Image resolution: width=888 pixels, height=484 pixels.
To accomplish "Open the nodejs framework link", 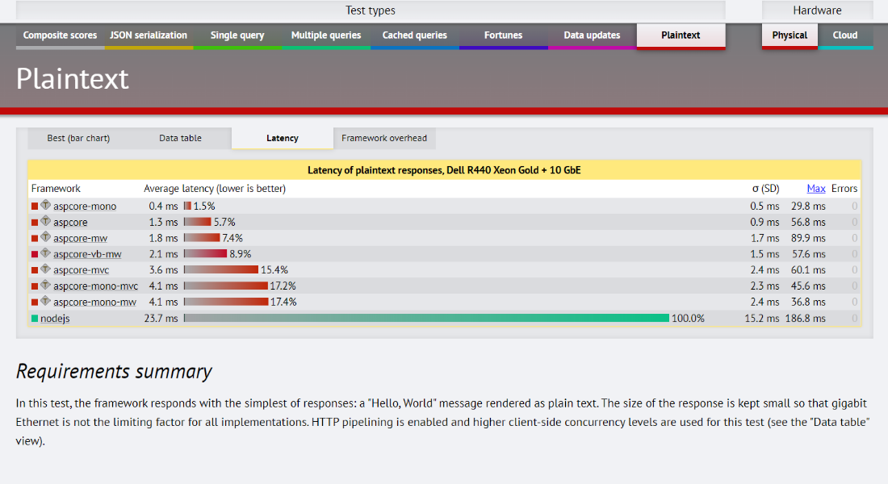I will click(x=55, y=319).
